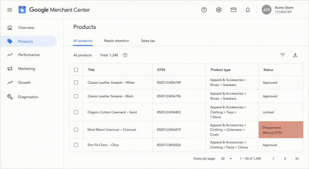Click the Marketing megaphone icon
The height and width of the screenshot is (169, 309).
click(10, 69)
